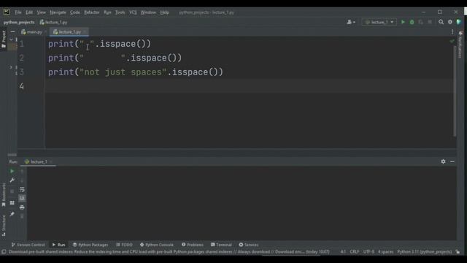
Task: Run lecture_1 with the green toolbar play icon
Action: (x=403, y=22)
